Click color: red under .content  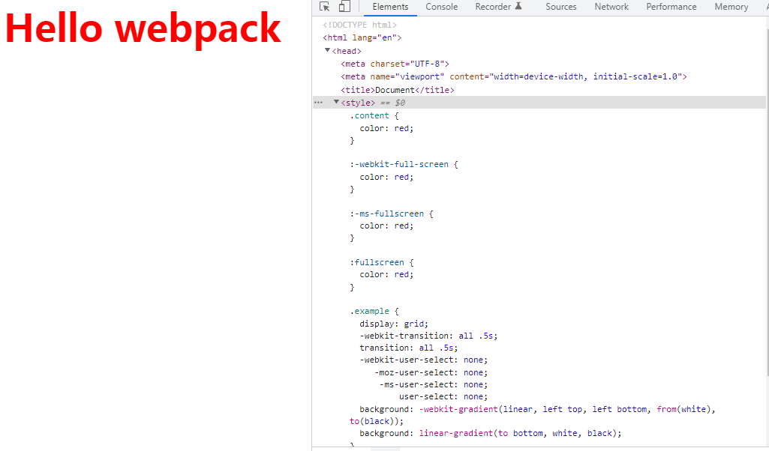[386, 128]
